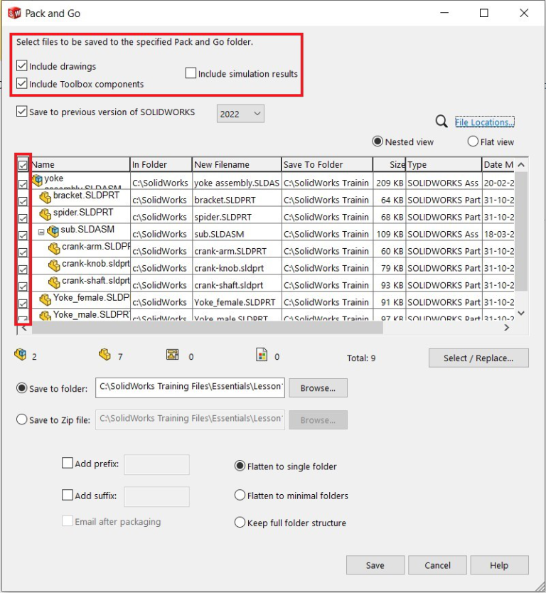Click the horizontal scrollbar thumb

pos(207,328)
